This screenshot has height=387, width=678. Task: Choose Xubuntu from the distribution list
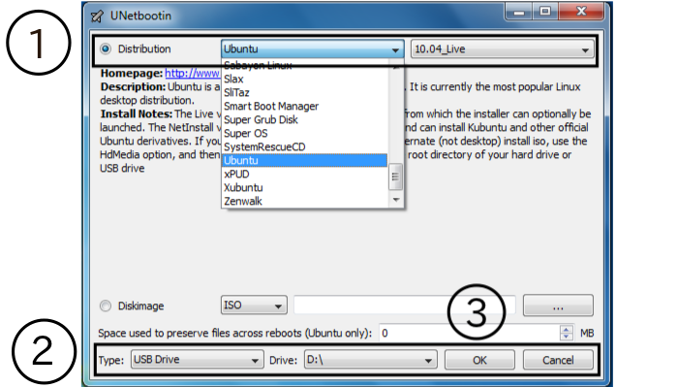click(x=243, y=188)
